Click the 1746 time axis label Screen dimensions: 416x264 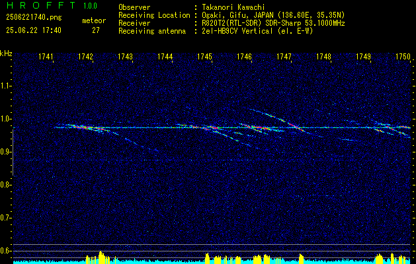(x=244, y=57)
